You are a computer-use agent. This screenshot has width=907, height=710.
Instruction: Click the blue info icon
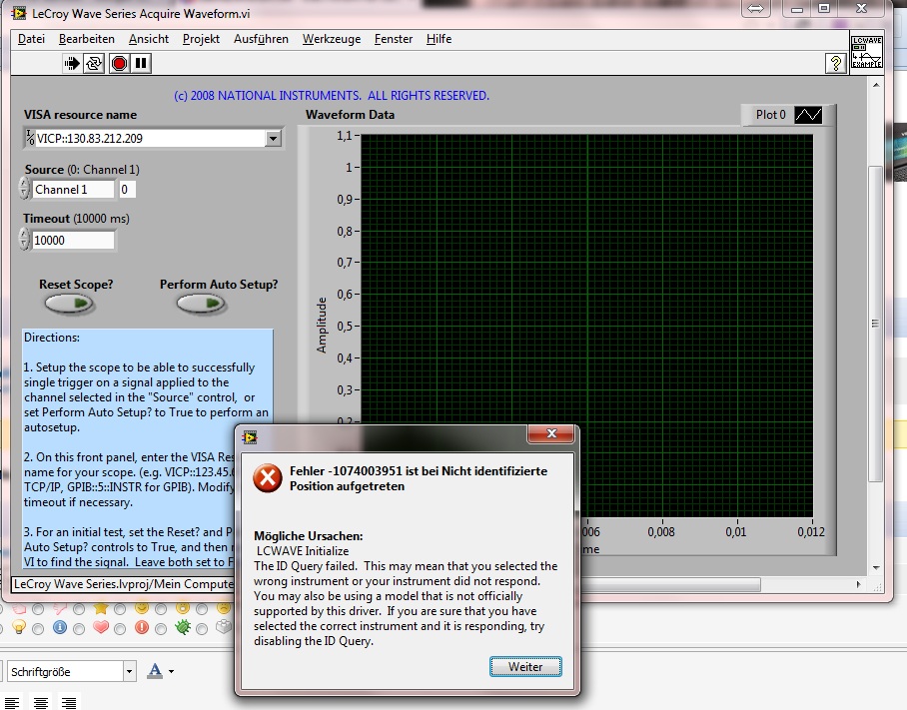pos(60,627)
